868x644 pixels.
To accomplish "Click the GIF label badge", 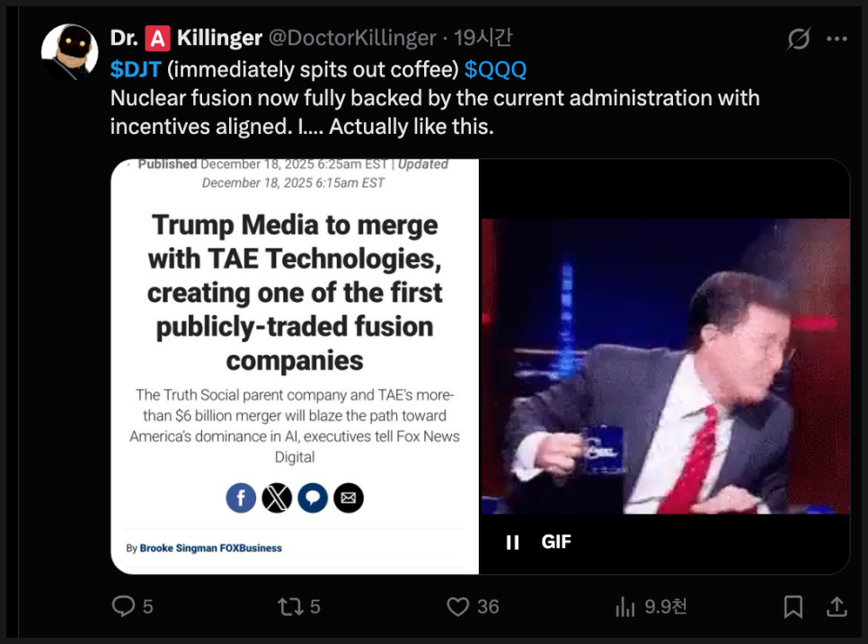I will point(556,542).
